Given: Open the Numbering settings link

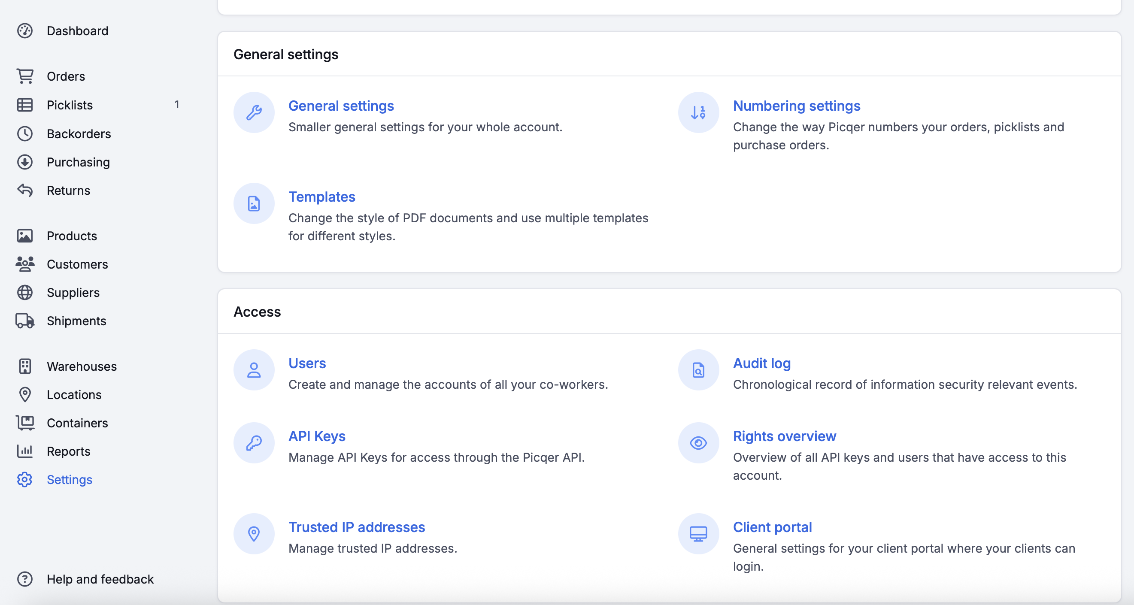Looking at the screenshot, I should (x=796, y=106).
